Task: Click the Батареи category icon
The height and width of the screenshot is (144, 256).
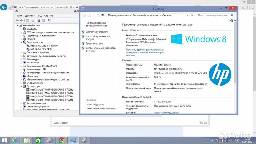Action: 24,39
